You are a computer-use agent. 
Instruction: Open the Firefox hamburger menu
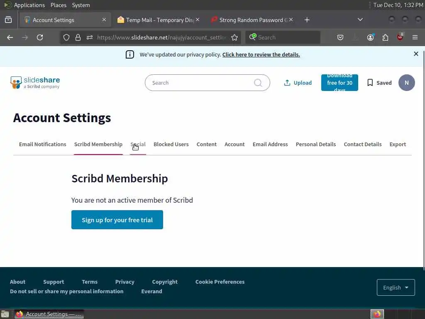coord(415,37)
